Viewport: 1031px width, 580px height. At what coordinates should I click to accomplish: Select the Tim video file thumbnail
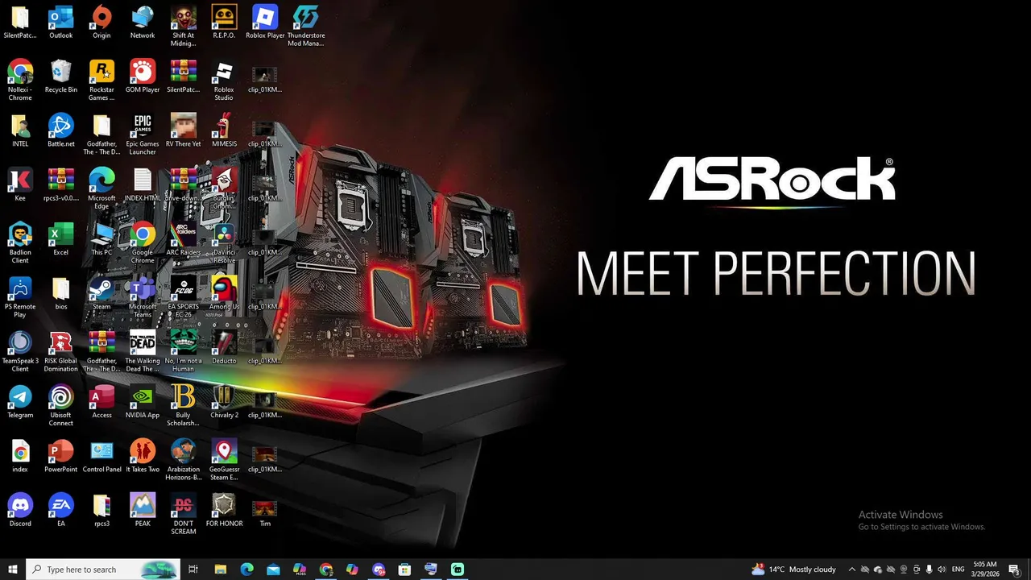pyautogui.click(x=264, y=509)
